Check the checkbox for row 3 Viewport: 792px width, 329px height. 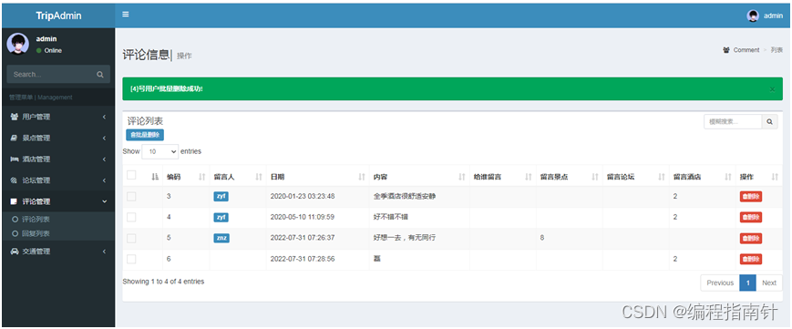click(131, 196)
